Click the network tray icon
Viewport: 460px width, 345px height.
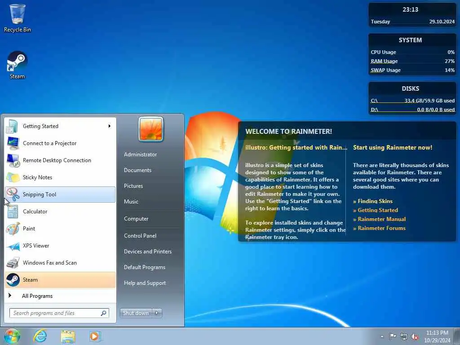coord(404,337)
